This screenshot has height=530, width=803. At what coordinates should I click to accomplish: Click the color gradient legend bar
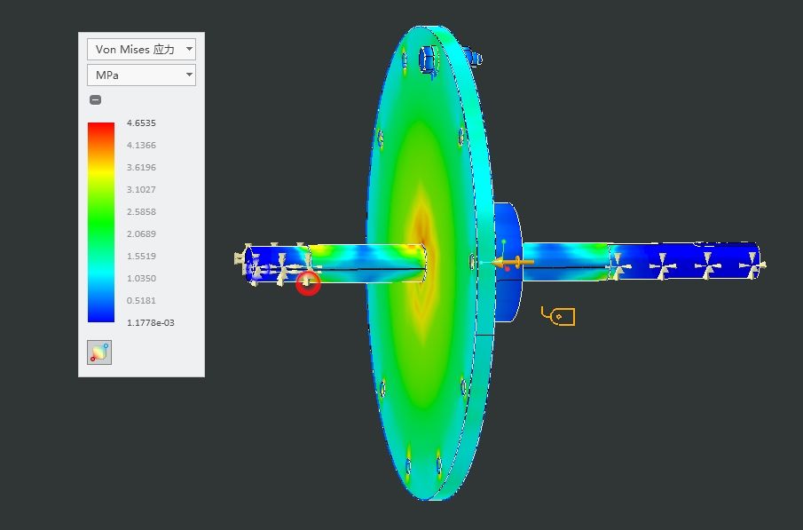pyautogui.click(x=101, y=222)
